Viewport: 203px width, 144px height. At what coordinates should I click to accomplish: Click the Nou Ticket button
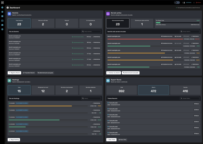(x=111, y=140)
